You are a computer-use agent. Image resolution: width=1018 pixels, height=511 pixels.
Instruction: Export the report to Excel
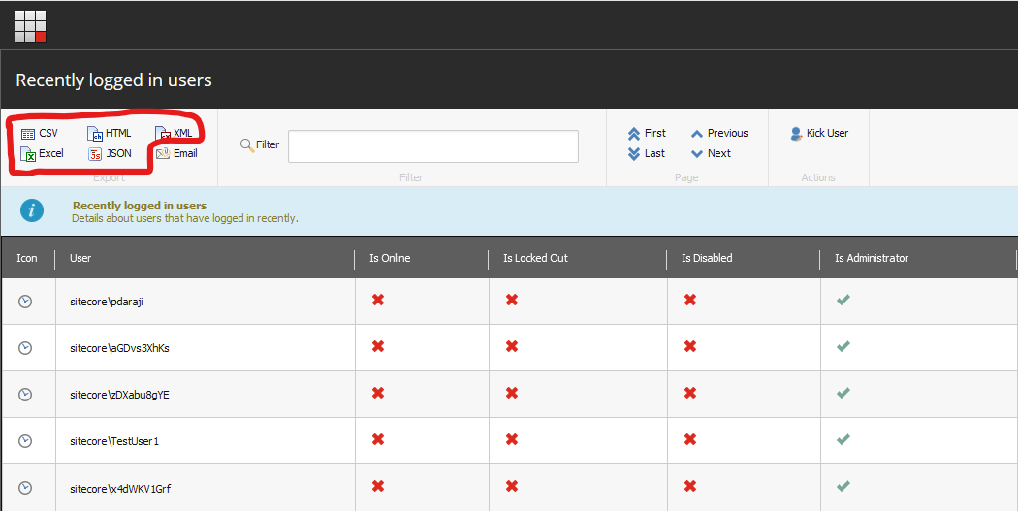tap(42, 153)
